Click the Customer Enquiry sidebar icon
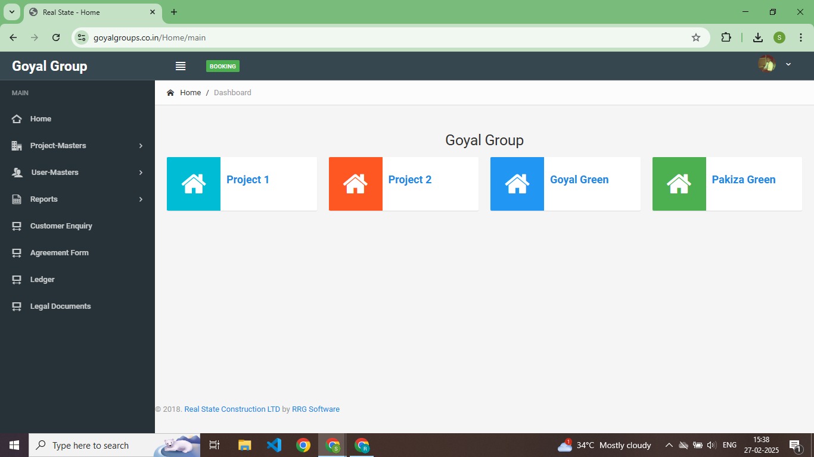The height and width of the screenshot is (457, 814). coord(17,226)
